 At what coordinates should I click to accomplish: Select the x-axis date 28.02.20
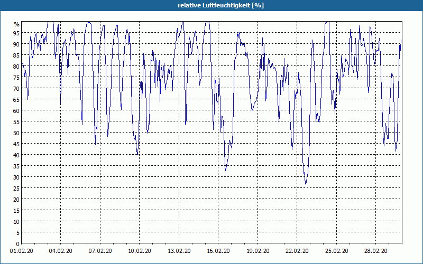click(376, 251)
